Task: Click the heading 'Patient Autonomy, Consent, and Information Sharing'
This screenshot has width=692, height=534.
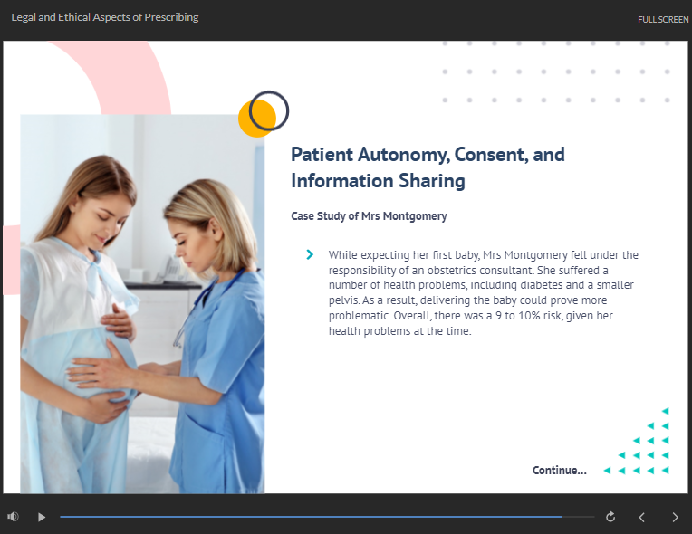Action: pos(428,167)
